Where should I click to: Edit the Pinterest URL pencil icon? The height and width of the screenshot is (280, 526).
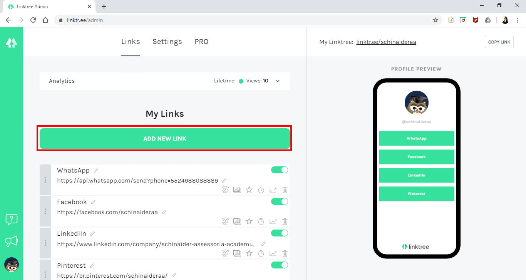point(174,275)
